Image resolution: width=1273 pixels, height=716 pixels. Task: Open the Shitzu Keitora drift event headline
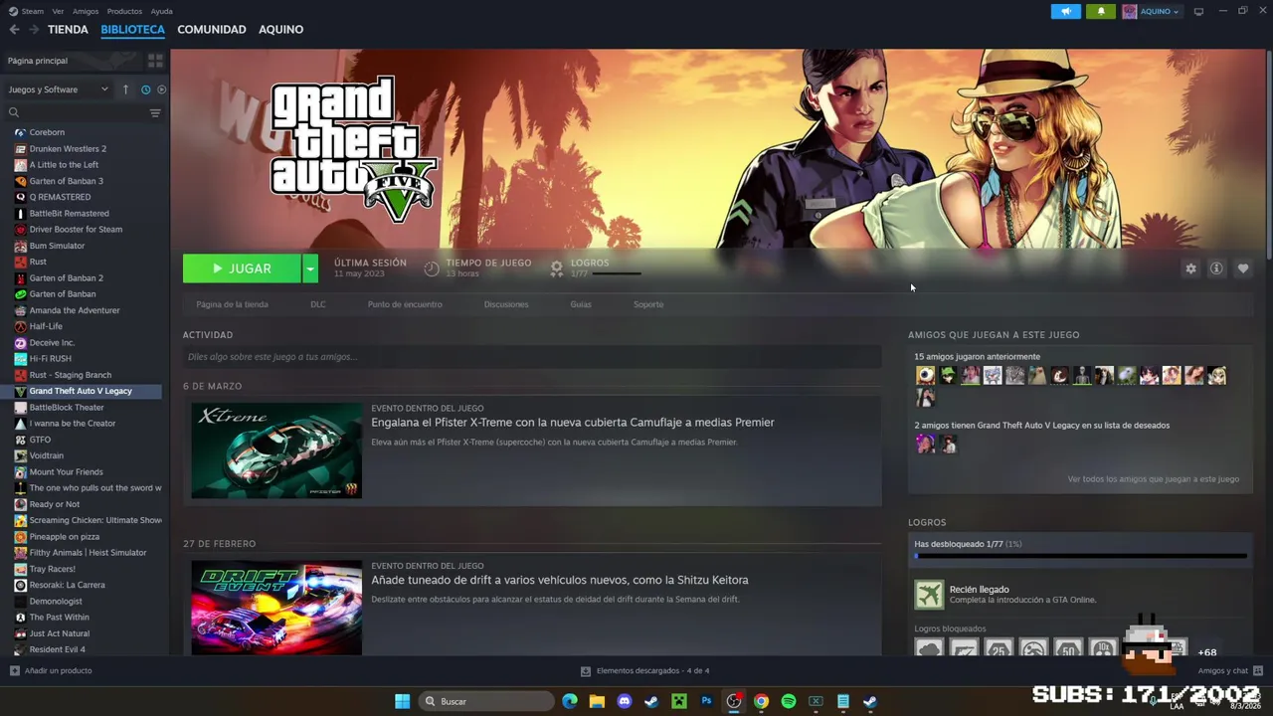point(560,580)
